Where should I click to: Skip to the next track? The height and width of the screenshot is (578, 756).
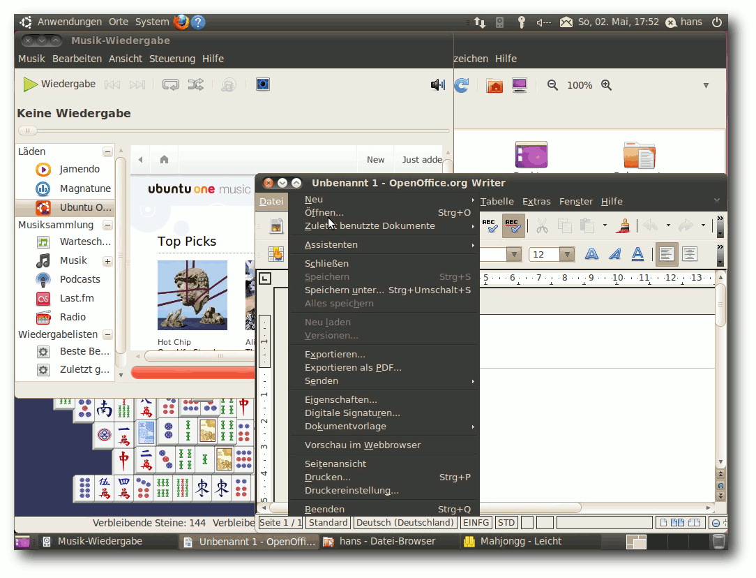[x=137, y=85]
